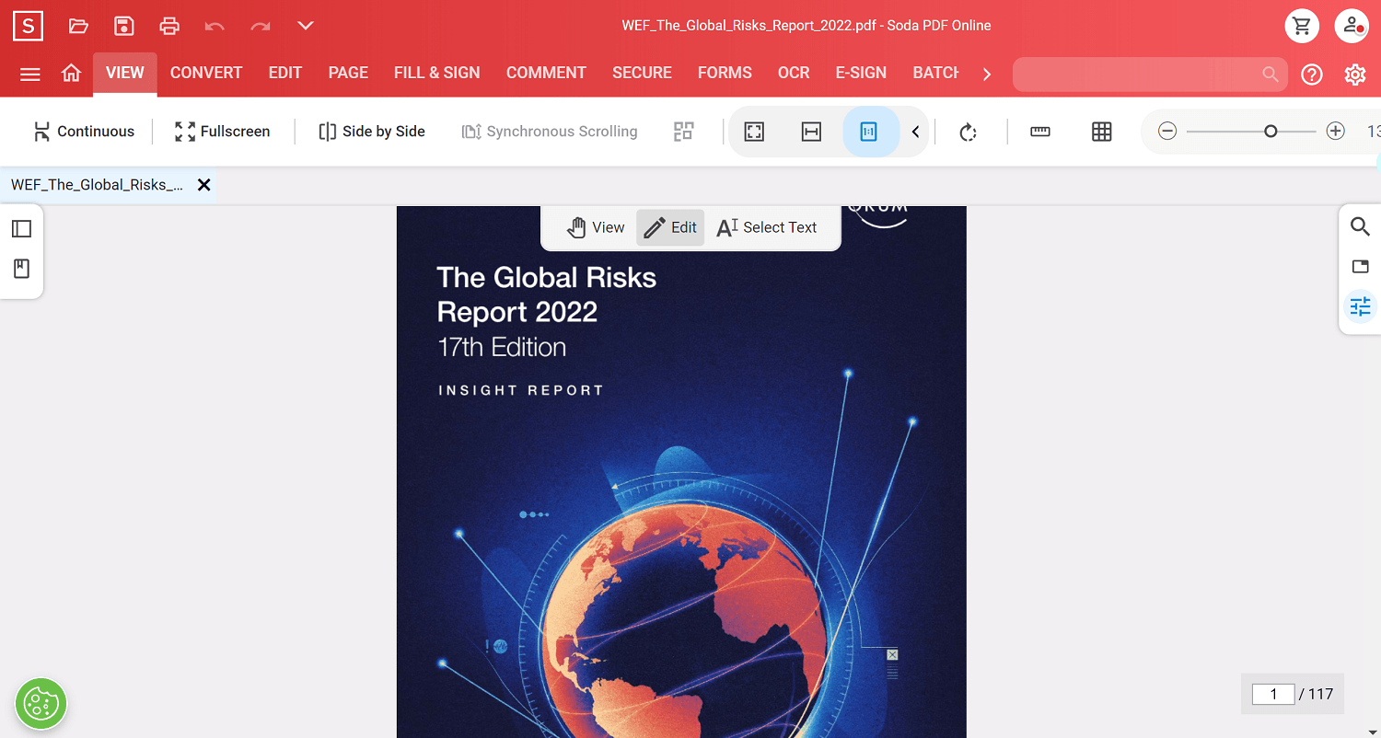Open settings with the gear icon
This screenshot has height=738, width=1381.
[x=1355, y=75]
